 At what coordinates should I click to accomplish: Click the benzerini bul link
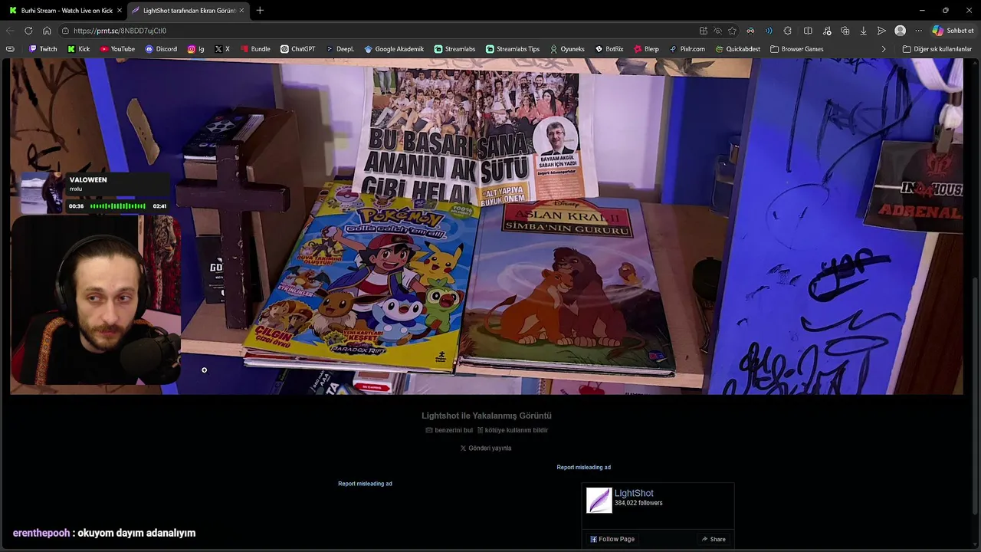(449, 430)
